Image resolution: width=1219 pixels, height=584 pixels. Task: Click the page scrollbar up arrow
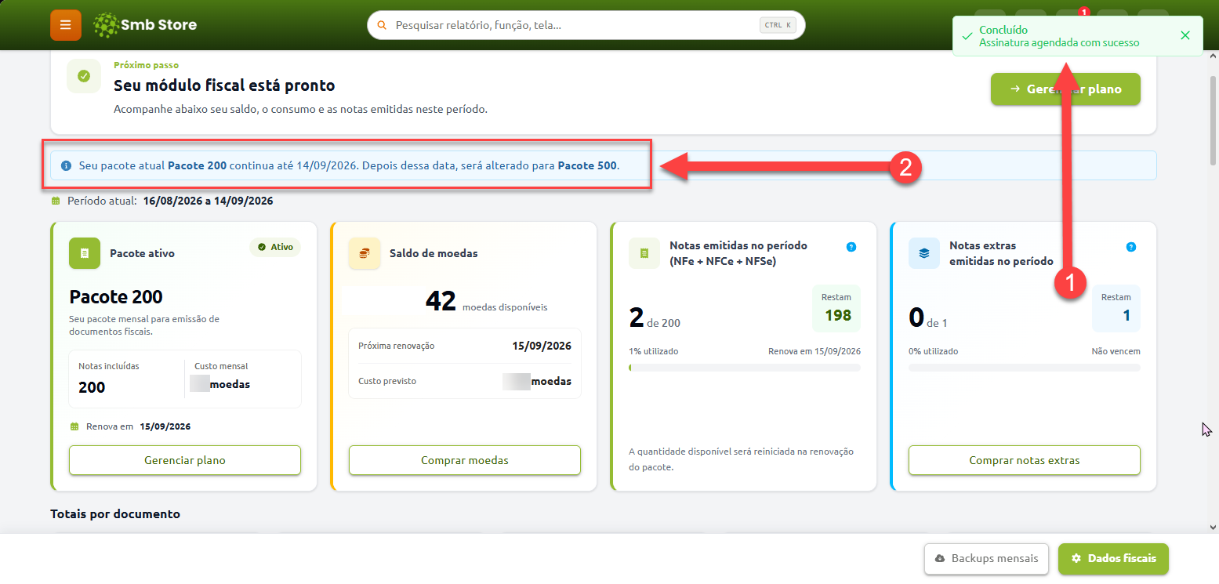(1214, 57)
